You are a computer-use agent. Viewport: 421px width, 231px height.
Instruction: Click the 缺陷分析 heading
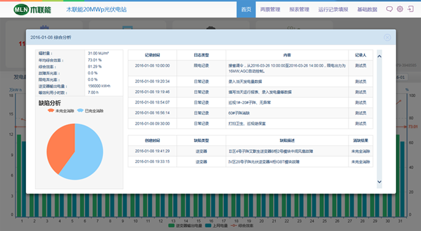point(50,103)
